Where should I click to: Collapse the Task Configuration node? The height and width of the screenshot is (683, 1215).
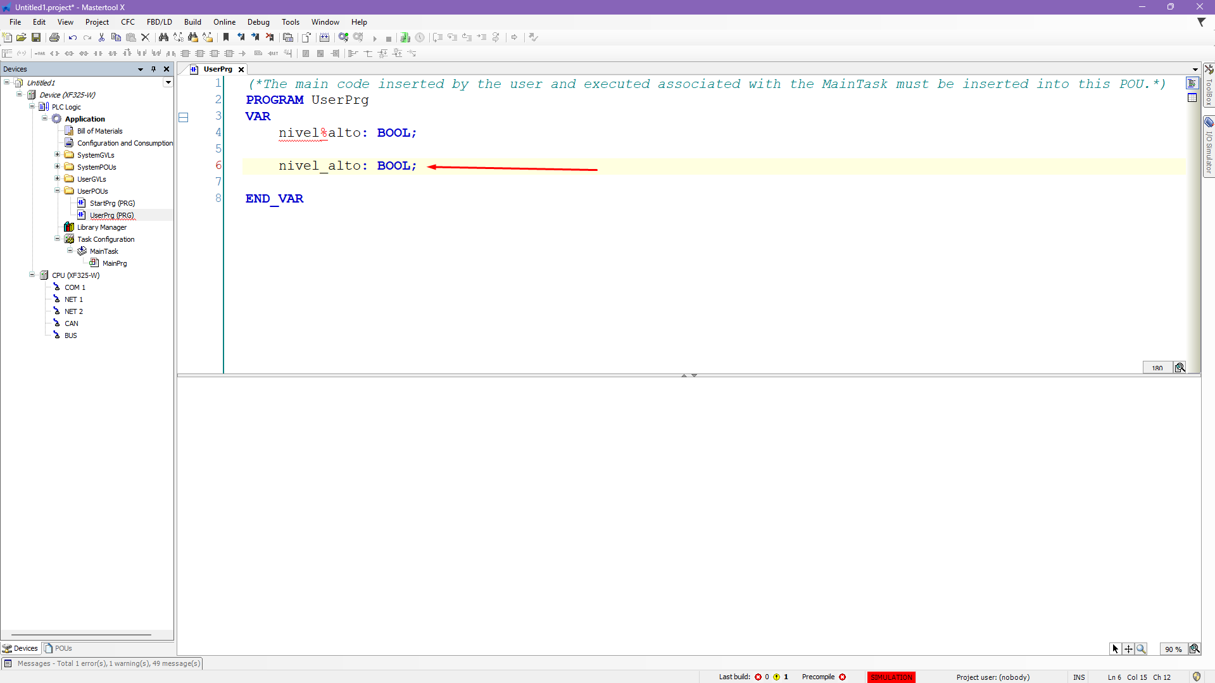click(57, 239)
